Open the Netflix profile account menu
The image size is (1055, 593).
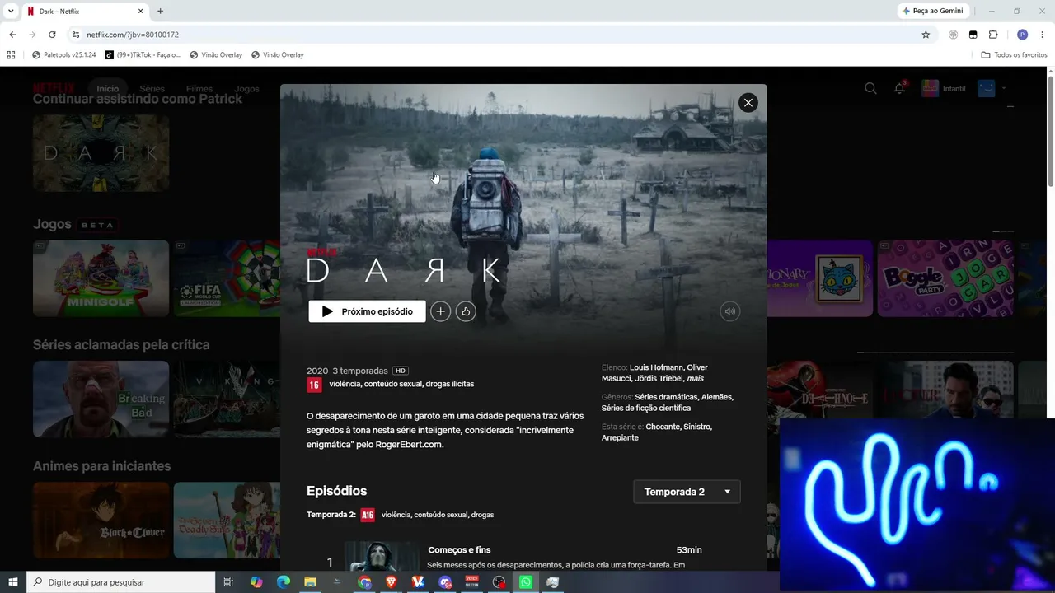click(992, 88)
